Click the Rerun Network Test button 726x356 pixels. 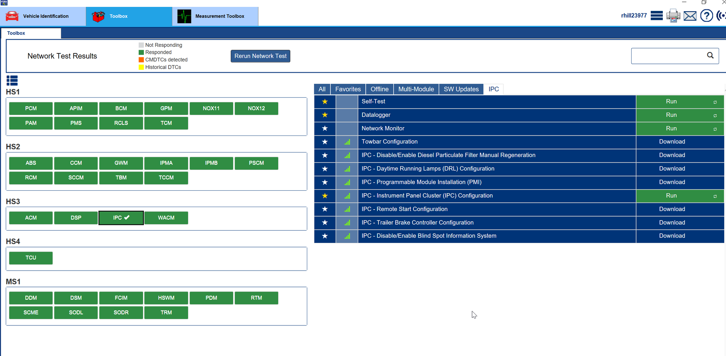tap(260, 56)
